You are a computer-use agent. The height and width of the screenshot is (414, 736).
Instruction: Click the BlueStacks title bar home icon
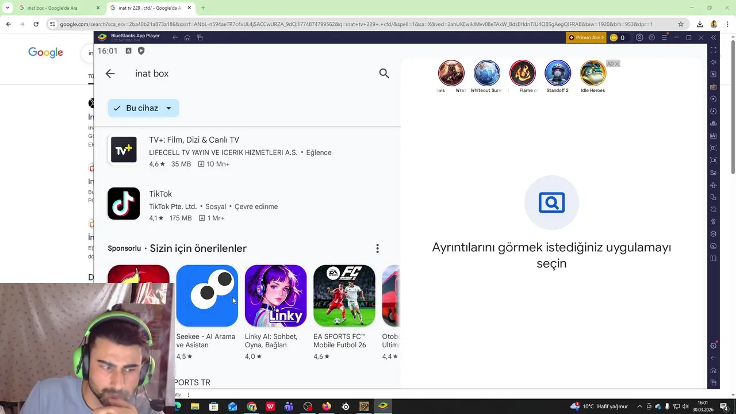coord(187,37)
